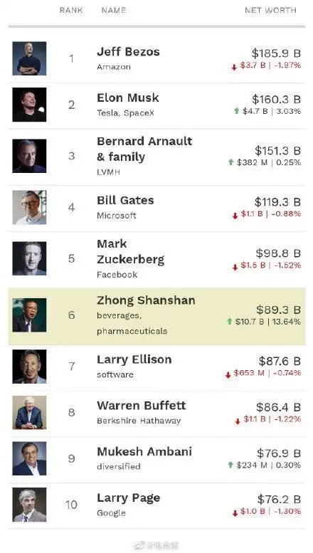This screenshot has height=553, width=313.
Task: Select Warren Buffett's photo thumbnail
Action: 29,412
